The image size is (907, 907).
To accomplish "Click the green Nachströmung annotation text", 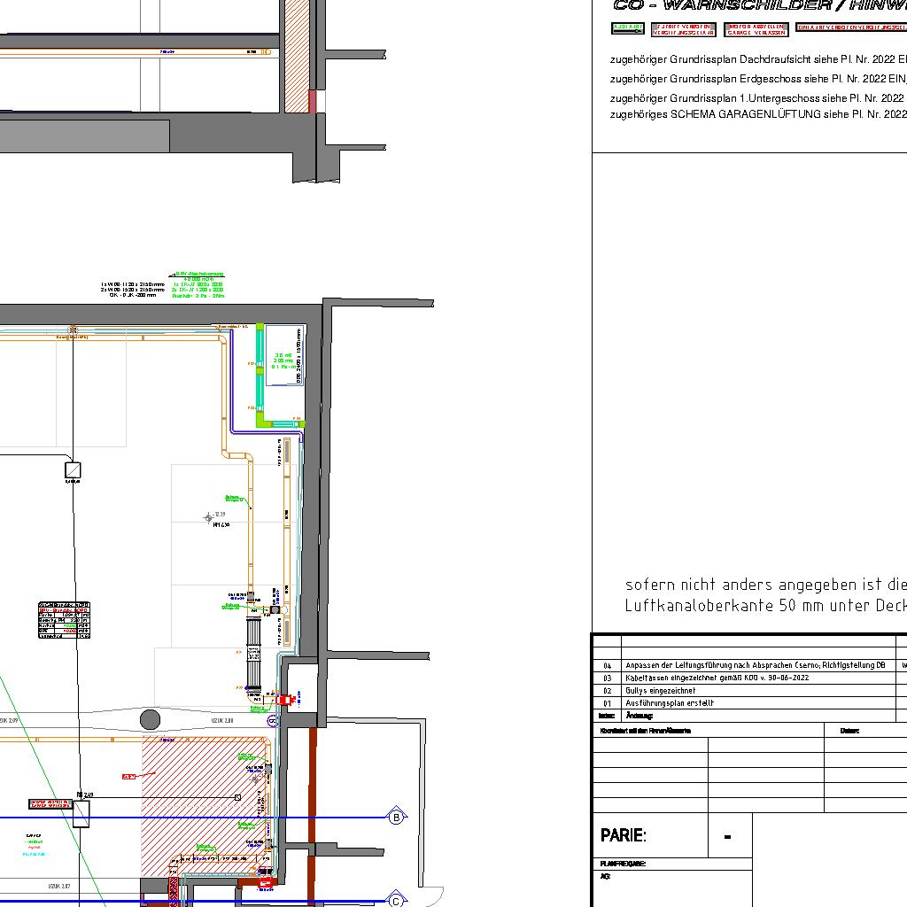I will (199, 275).
